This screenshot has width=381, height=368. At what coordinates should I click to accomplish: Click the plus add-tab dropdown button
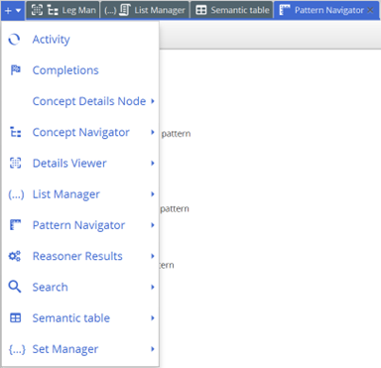(x=13, y=10)
